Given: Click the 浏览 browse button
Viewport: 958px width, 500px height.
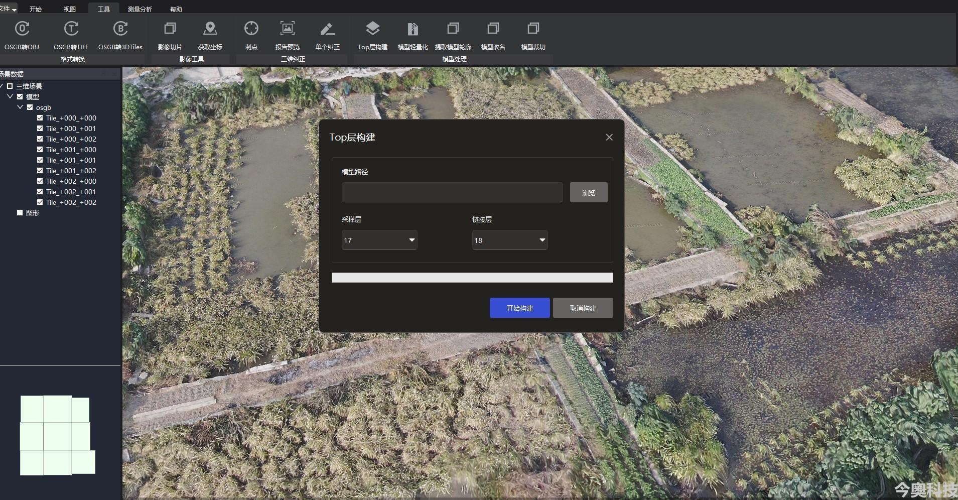Looking at the screenshot, I should point(589,192).
